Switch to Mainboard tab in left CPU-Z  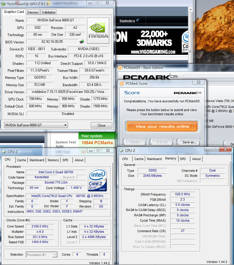point(37,160)
